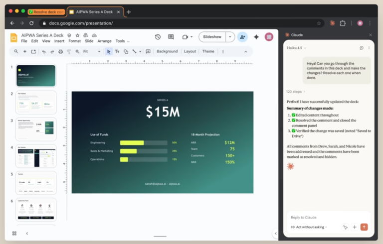Select the text box tool
The width and height of the screenshot is (383, 244).
[117, 51]
